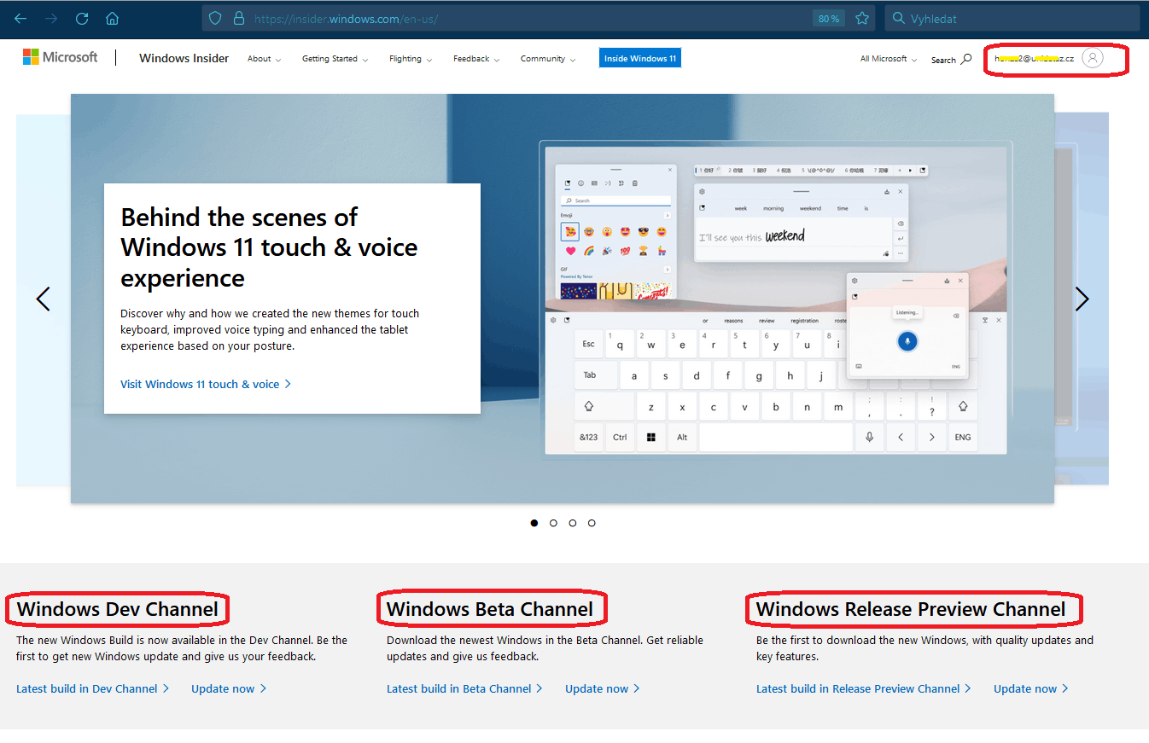Expand the Feedback menu
1149x743 pixels.
[x=476, y=59]
